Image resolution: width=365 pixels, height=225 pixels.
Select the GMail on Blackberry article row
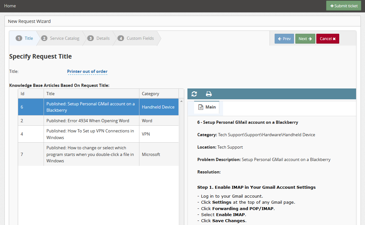tap(91, 107)
